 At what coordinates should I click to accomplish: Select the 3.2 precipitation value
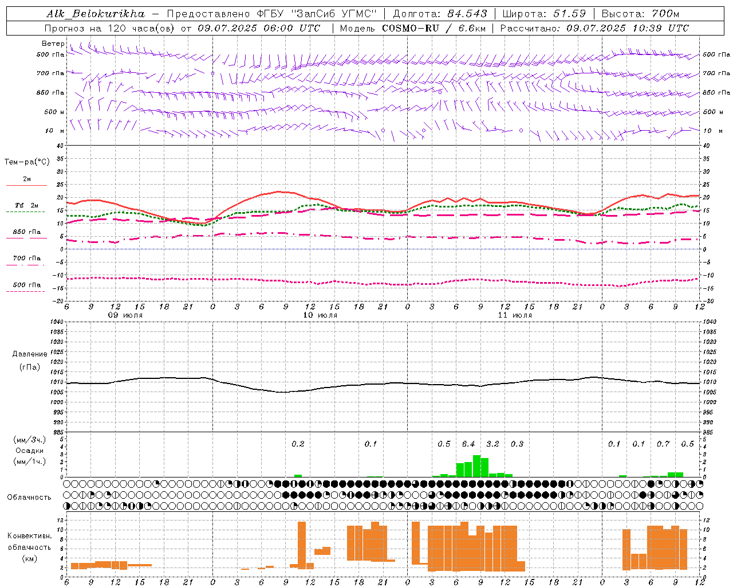pos(492,444)
